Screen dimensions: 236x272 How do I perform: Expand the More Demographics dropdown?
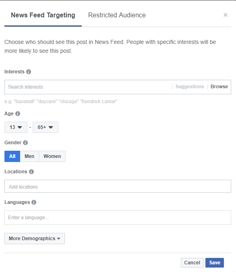point(35,239)
